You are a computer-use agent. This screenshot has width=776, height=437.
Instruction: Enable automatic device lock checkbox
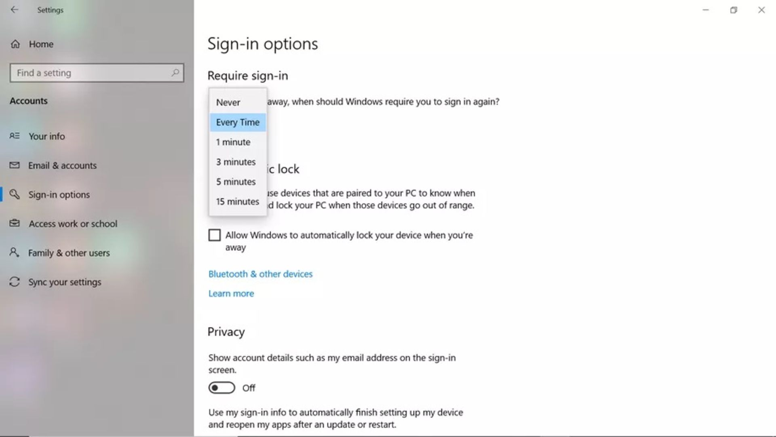[214, 235]
